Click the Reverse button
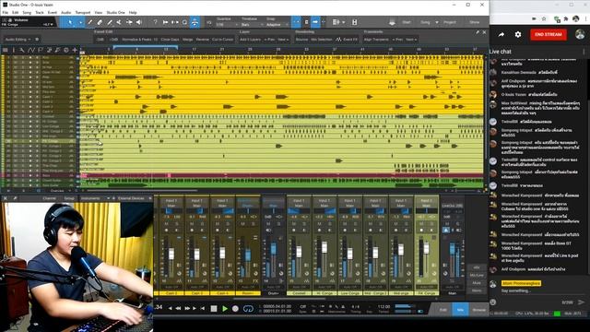Screen dimensions: 590x332 [x=202, y=39]
